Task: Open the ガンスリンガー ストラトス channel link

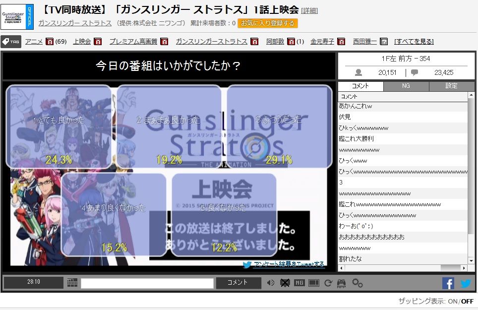Action: pos(75,23)
